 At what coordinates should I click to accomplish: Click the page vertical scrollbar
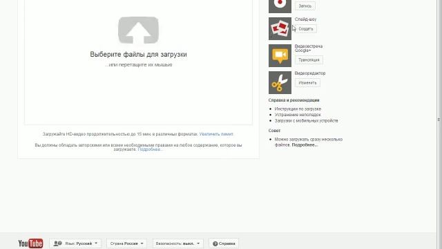click(x=439, y=120)
